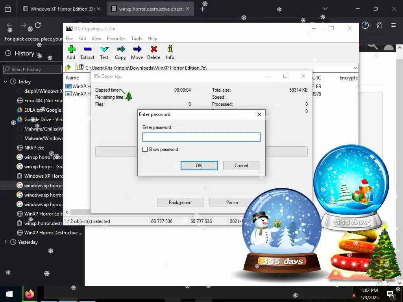Open the Error 404 history entry
The image size is (403, 302).
[40, 100]
